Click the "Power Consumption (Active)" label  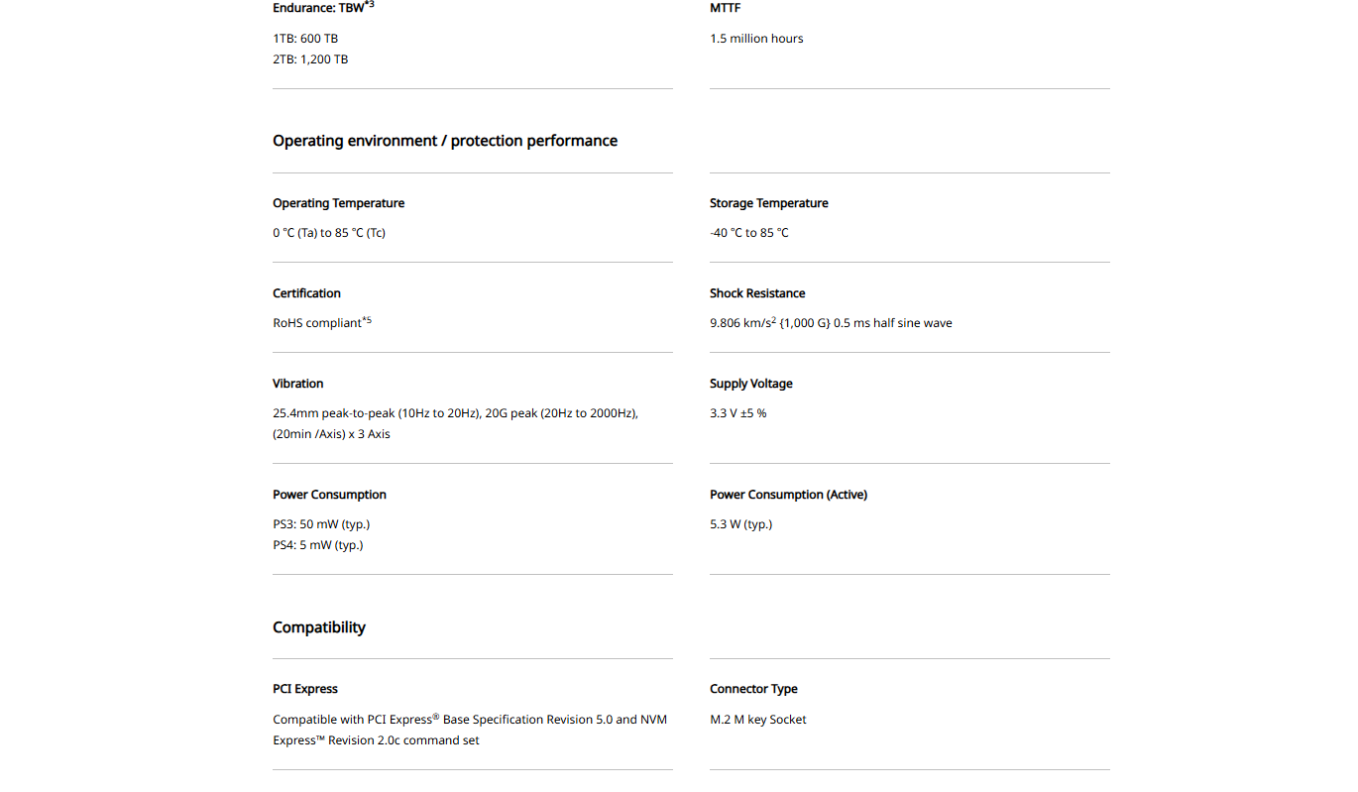pyautogui.click(x=788, y=495)
